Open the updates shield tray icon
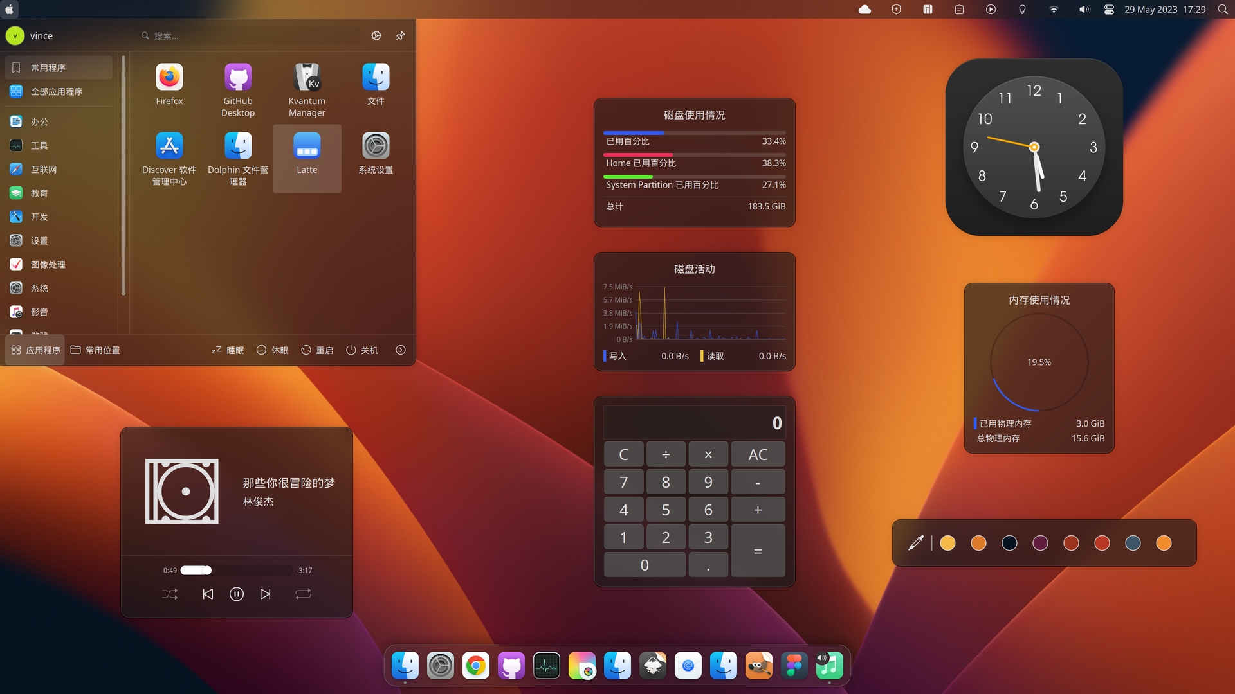 point(896,10)
